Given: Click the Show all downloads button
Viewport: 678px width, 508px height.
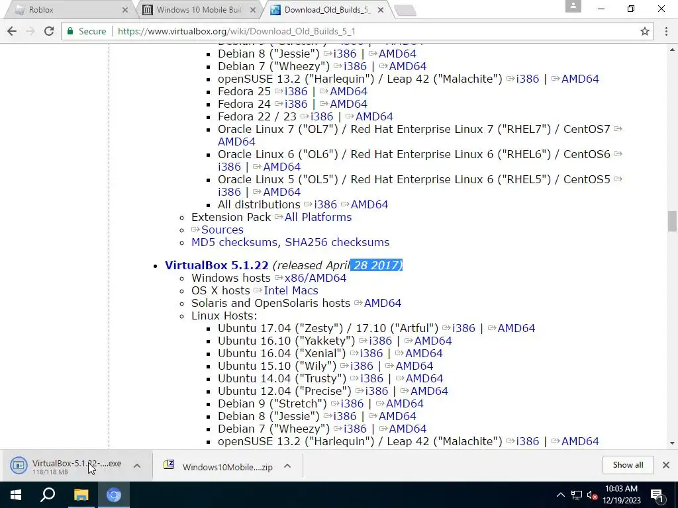Looking at the screenshot, I should [628, 465].
